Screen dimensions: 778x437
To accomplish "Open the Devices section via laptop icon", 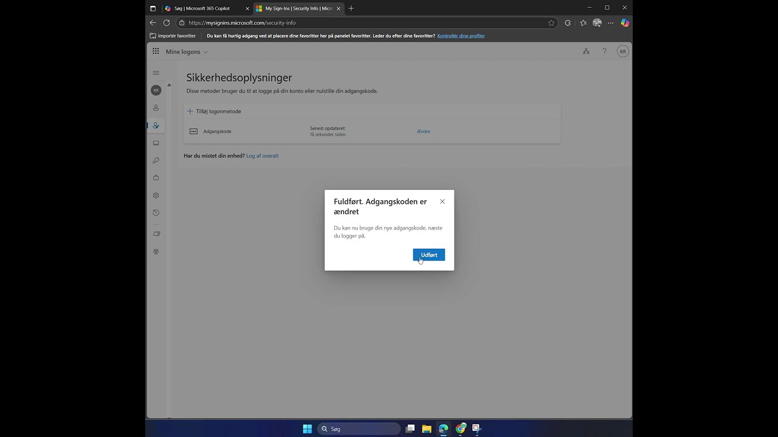I will (x=156, y=143).
